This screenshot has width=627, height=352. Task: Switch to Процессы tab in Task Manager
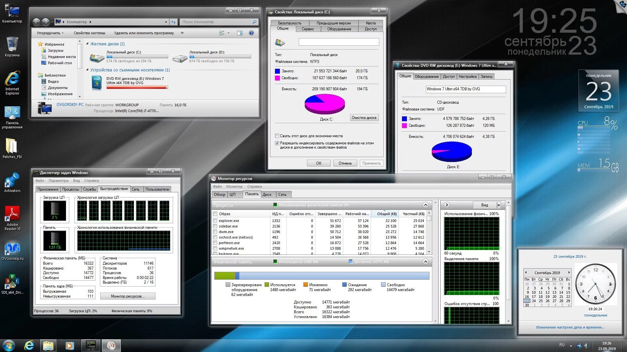coord(71,189)
